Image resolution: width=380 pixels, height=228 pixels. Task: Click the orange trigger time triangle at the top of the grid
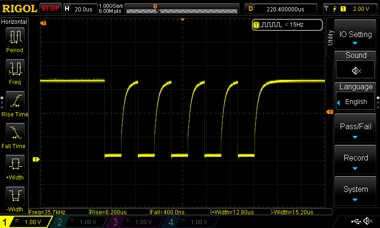pos(183,19)
